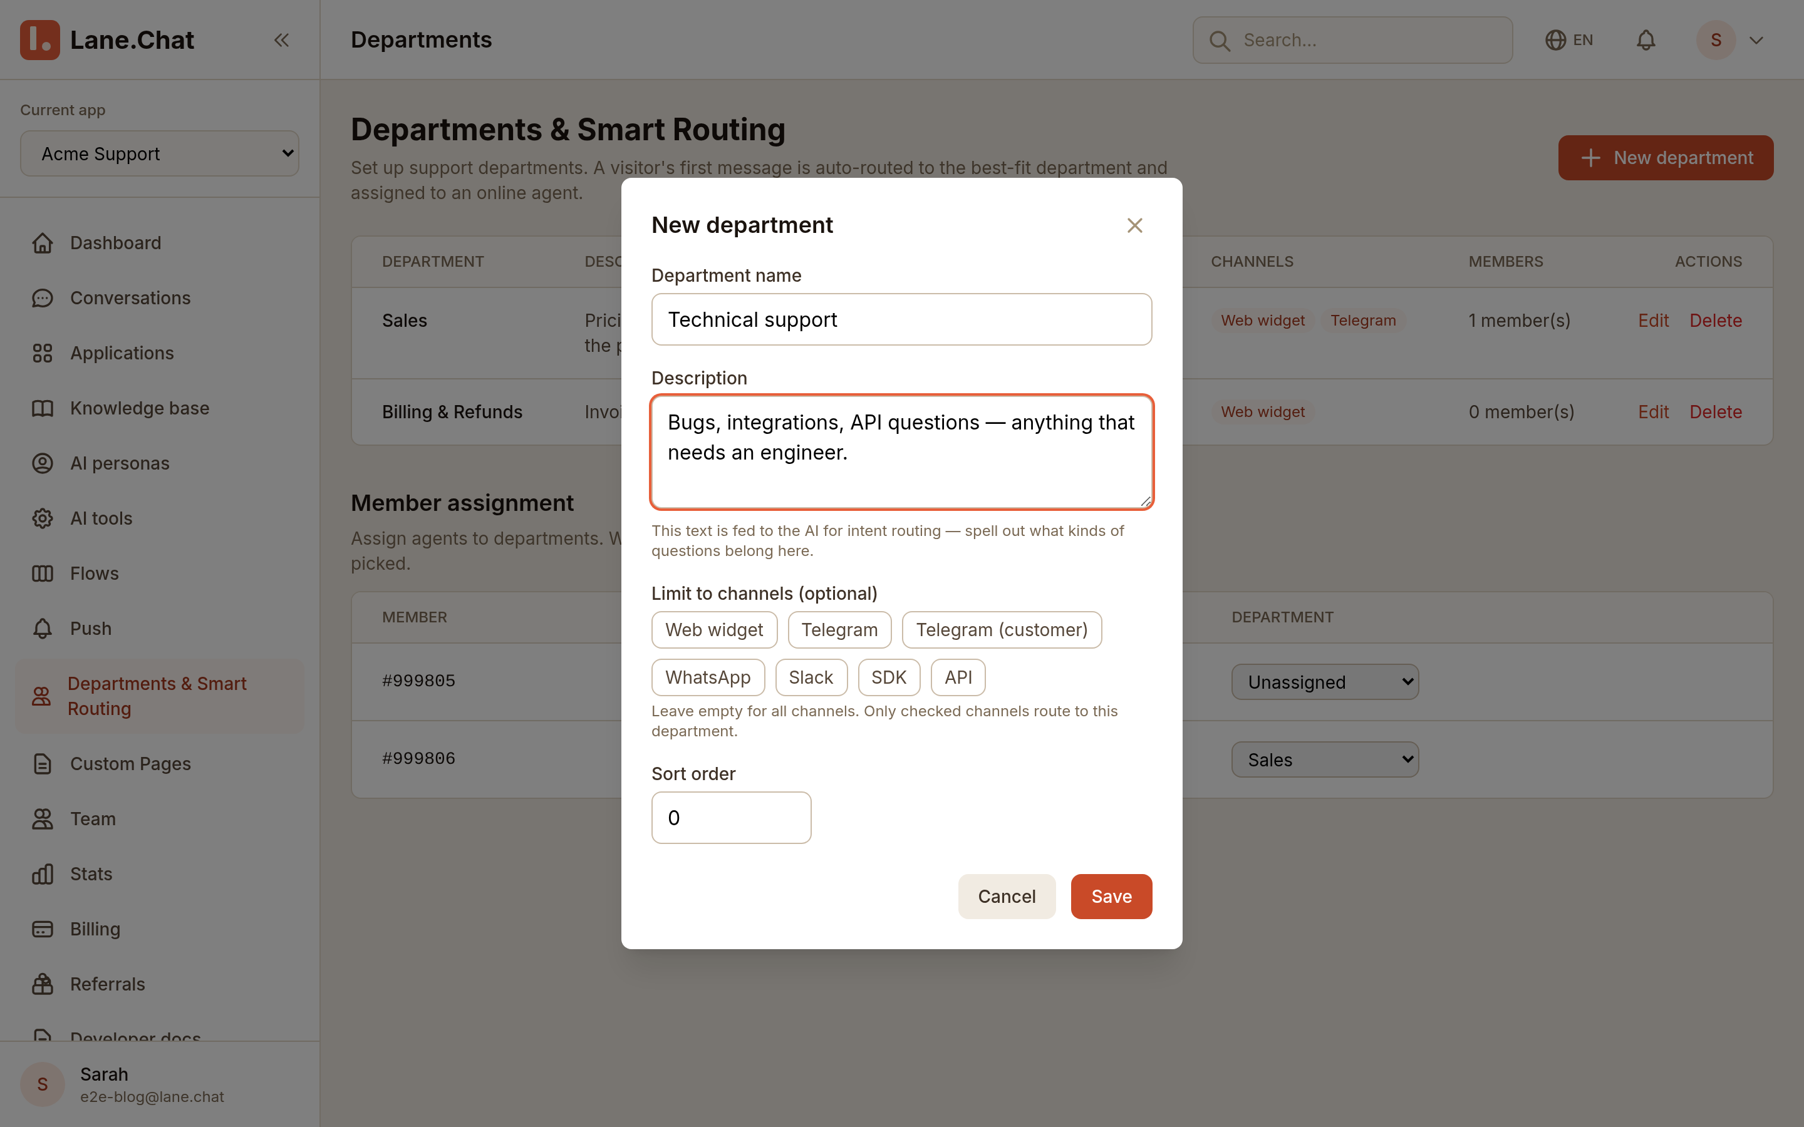Click the Push bell icon in sidebar
The width and height of the screenshot is (1804, 1127).
[43, 629]
